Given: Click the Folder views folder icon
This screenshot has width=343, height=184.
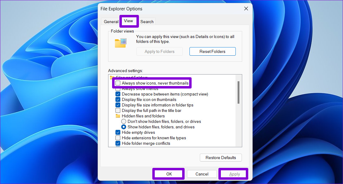Looking at the screenshot, I should click(121, 43).
